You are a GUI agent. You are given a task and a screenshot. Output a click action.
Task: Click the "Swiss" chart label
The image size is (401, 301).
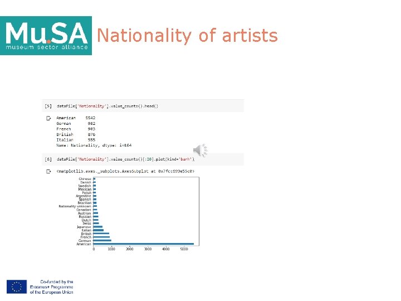pos(87,224)
